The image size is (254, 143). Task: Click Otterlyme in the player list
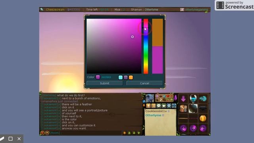[x=153, y=115]
